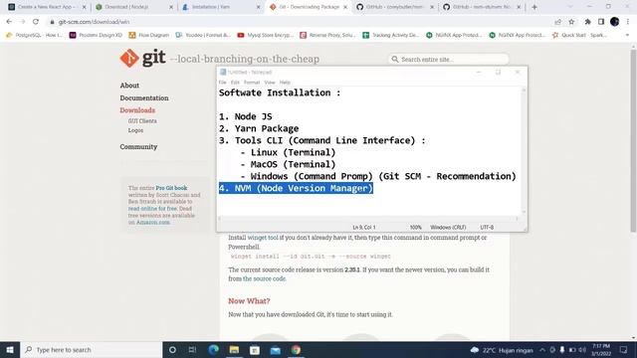Open GUI Clients sublink
The height and width of the screenshot is (358, 637).
(x=142, y=121)
